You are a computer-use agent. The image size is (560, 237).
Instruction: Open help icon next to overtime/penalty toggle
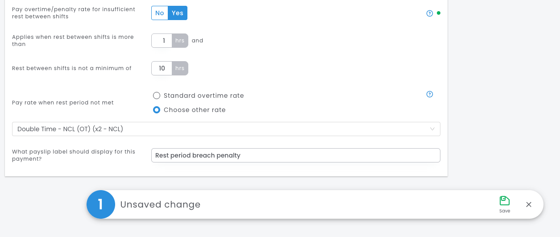pyautogui.click(x=430, y=13)
